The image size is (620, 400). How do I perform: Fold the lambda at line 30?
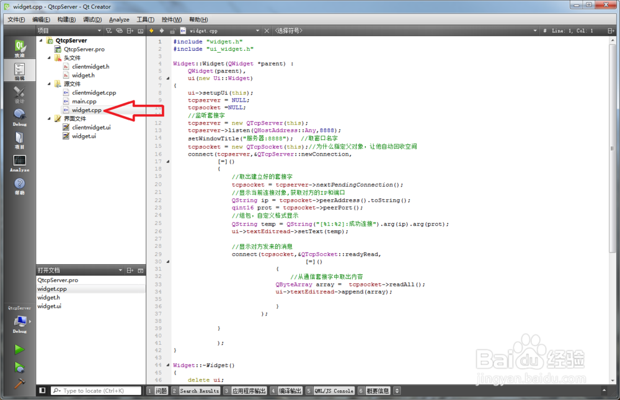pos(168,262)
